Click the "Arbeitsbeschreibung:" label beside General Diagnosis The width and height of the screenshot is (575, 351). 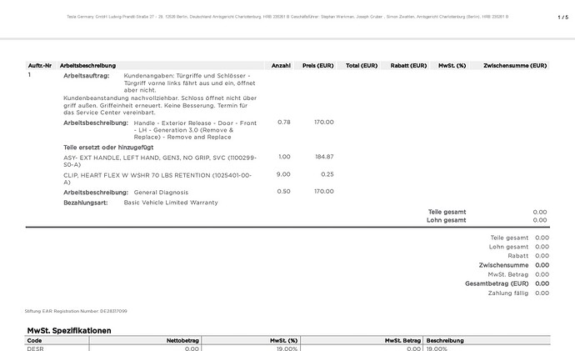point(96,193)
